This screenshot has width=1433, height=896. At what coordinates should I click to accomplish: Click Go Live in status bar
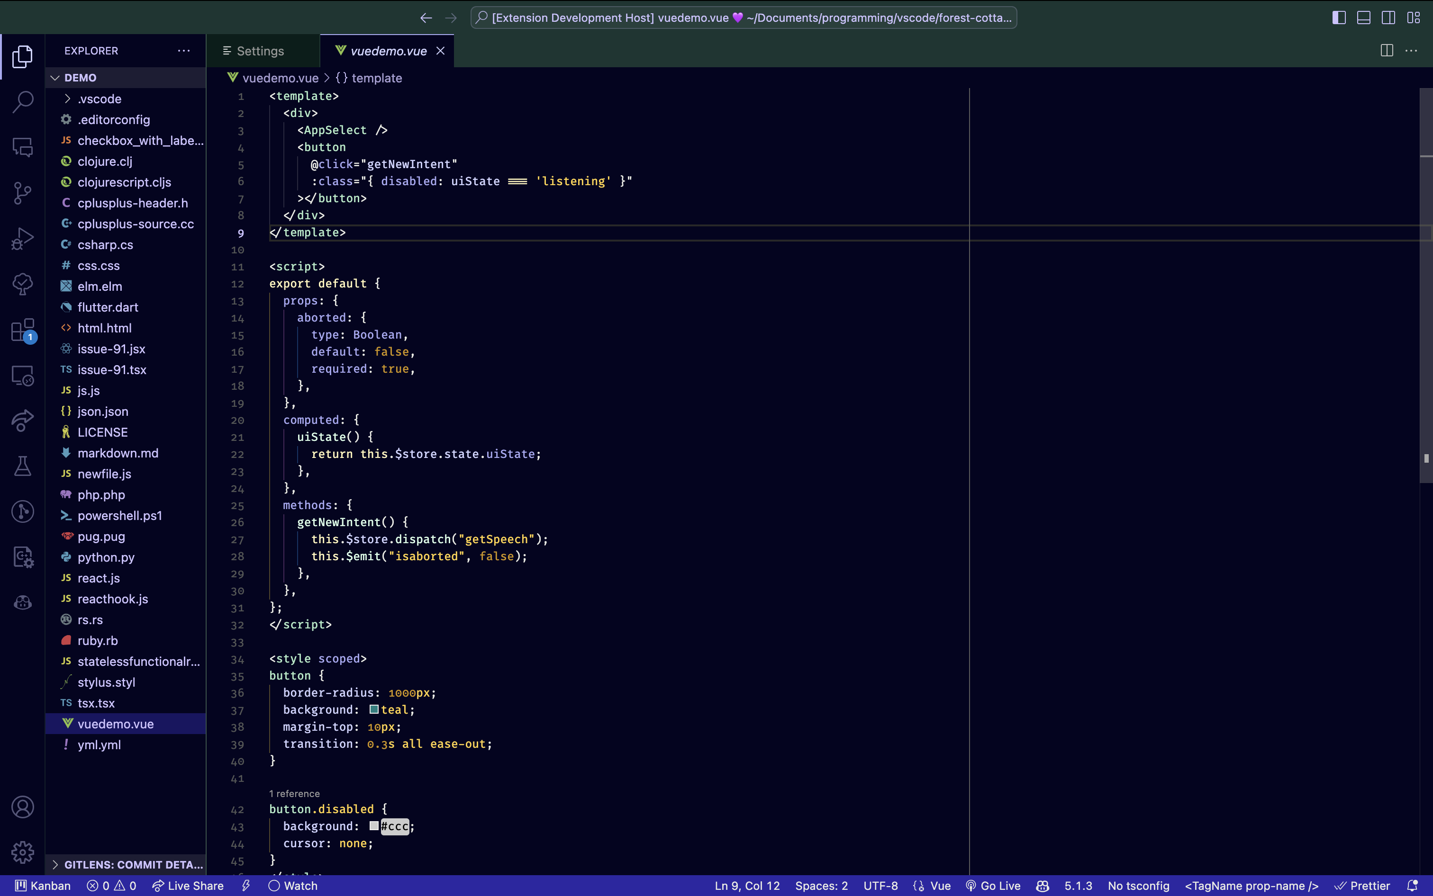pyautogui.click(x=993, y=886)
